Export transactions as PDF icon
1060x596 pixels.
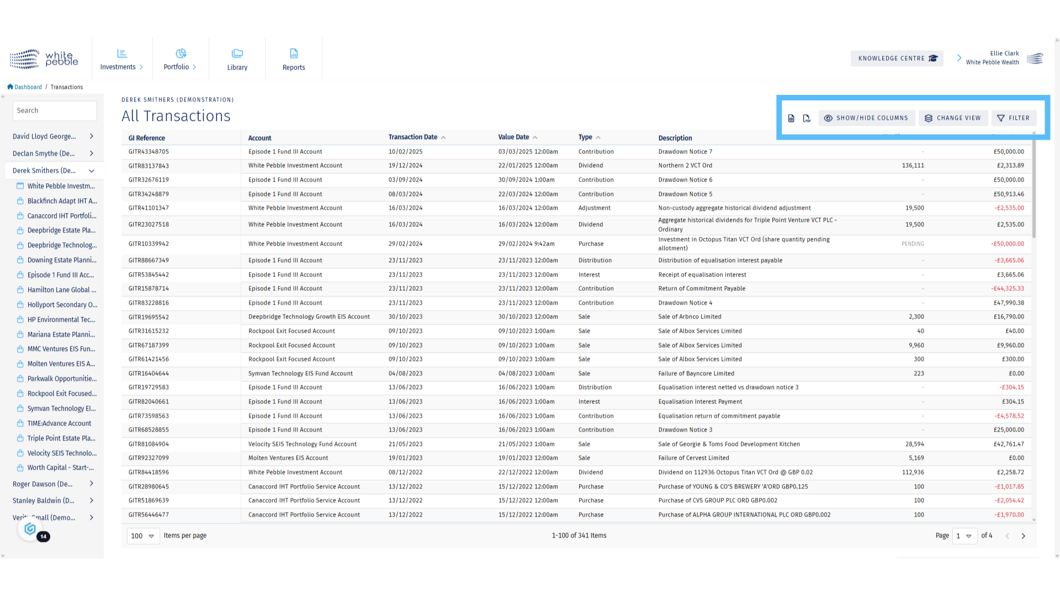pos(807,118)
